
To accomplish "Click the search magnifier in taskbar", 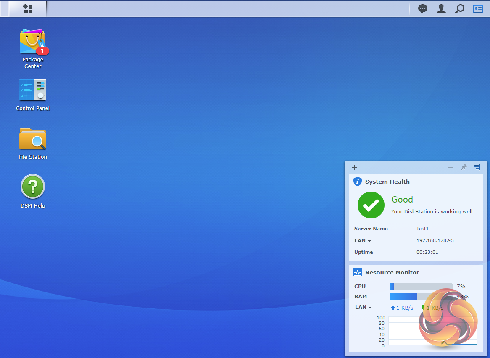I will (459, 9).
